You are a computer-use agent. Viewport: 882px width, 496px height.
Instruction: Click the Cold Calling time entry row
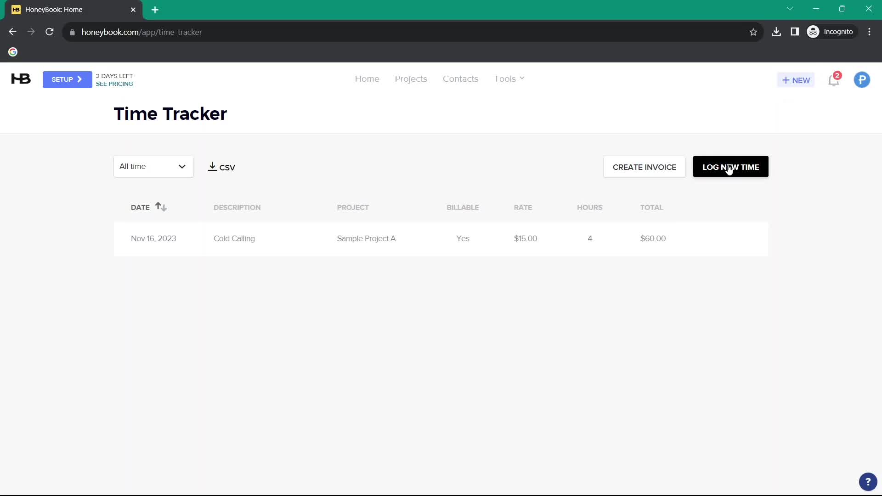[x=441, y=239]
